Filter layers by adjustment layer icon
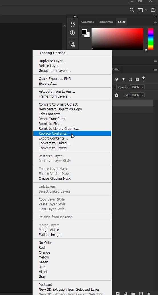The image size is (158, 295). 117,79
